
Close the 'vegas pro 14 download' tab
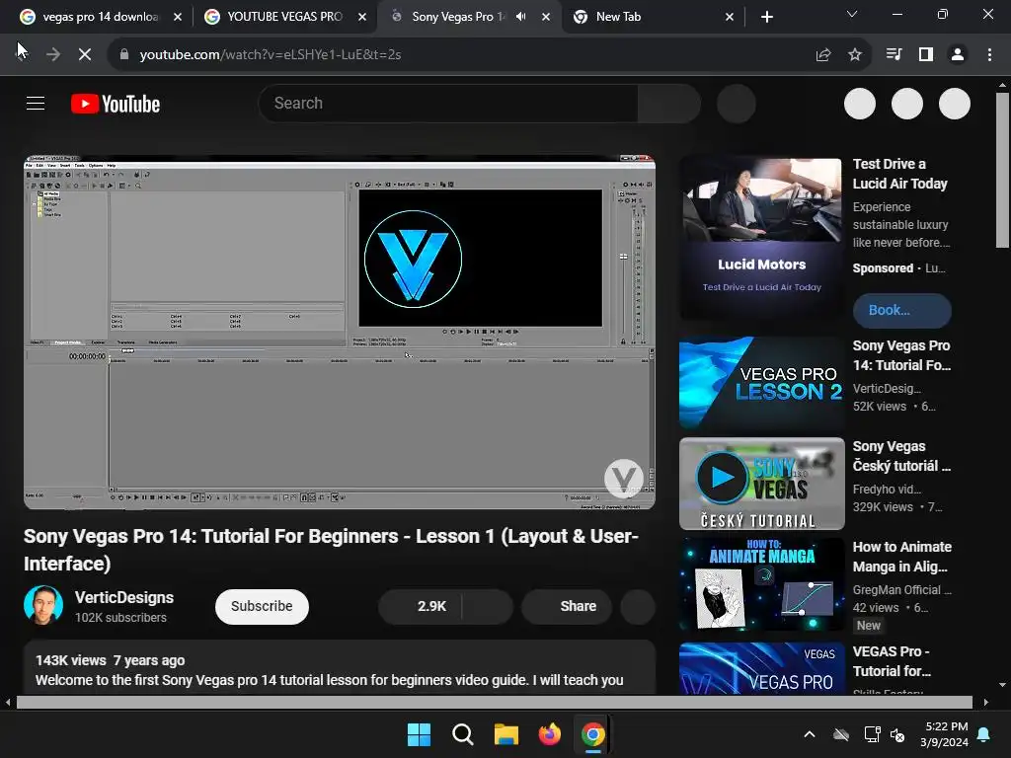178,17
